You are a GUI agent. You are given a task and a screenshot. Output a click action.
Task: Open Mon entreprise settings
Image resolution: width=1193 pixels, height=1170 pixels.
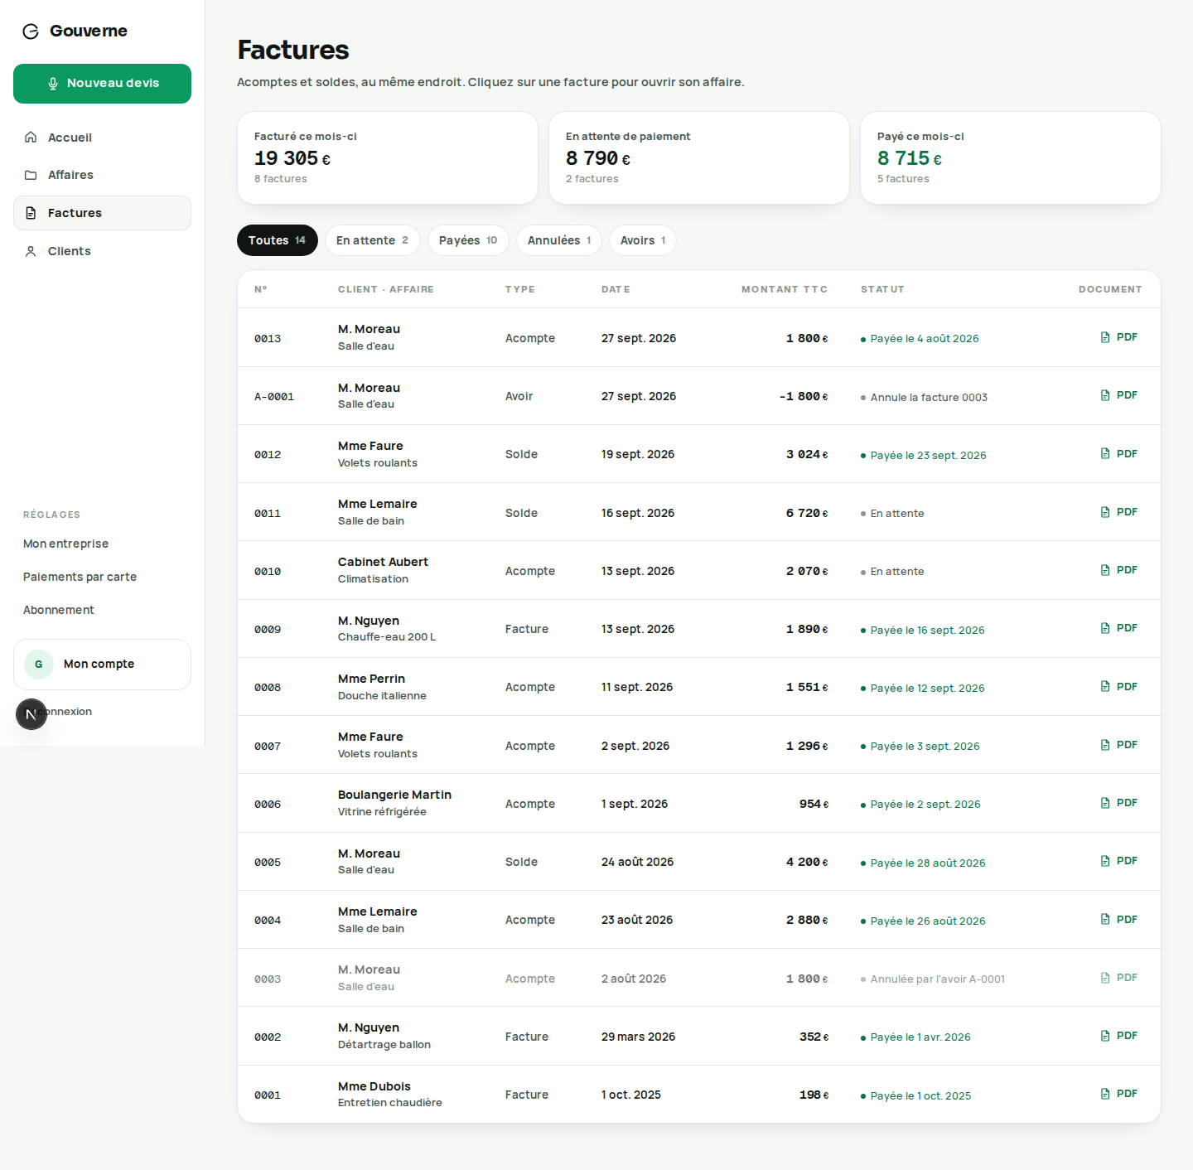[x=66, y=544]
